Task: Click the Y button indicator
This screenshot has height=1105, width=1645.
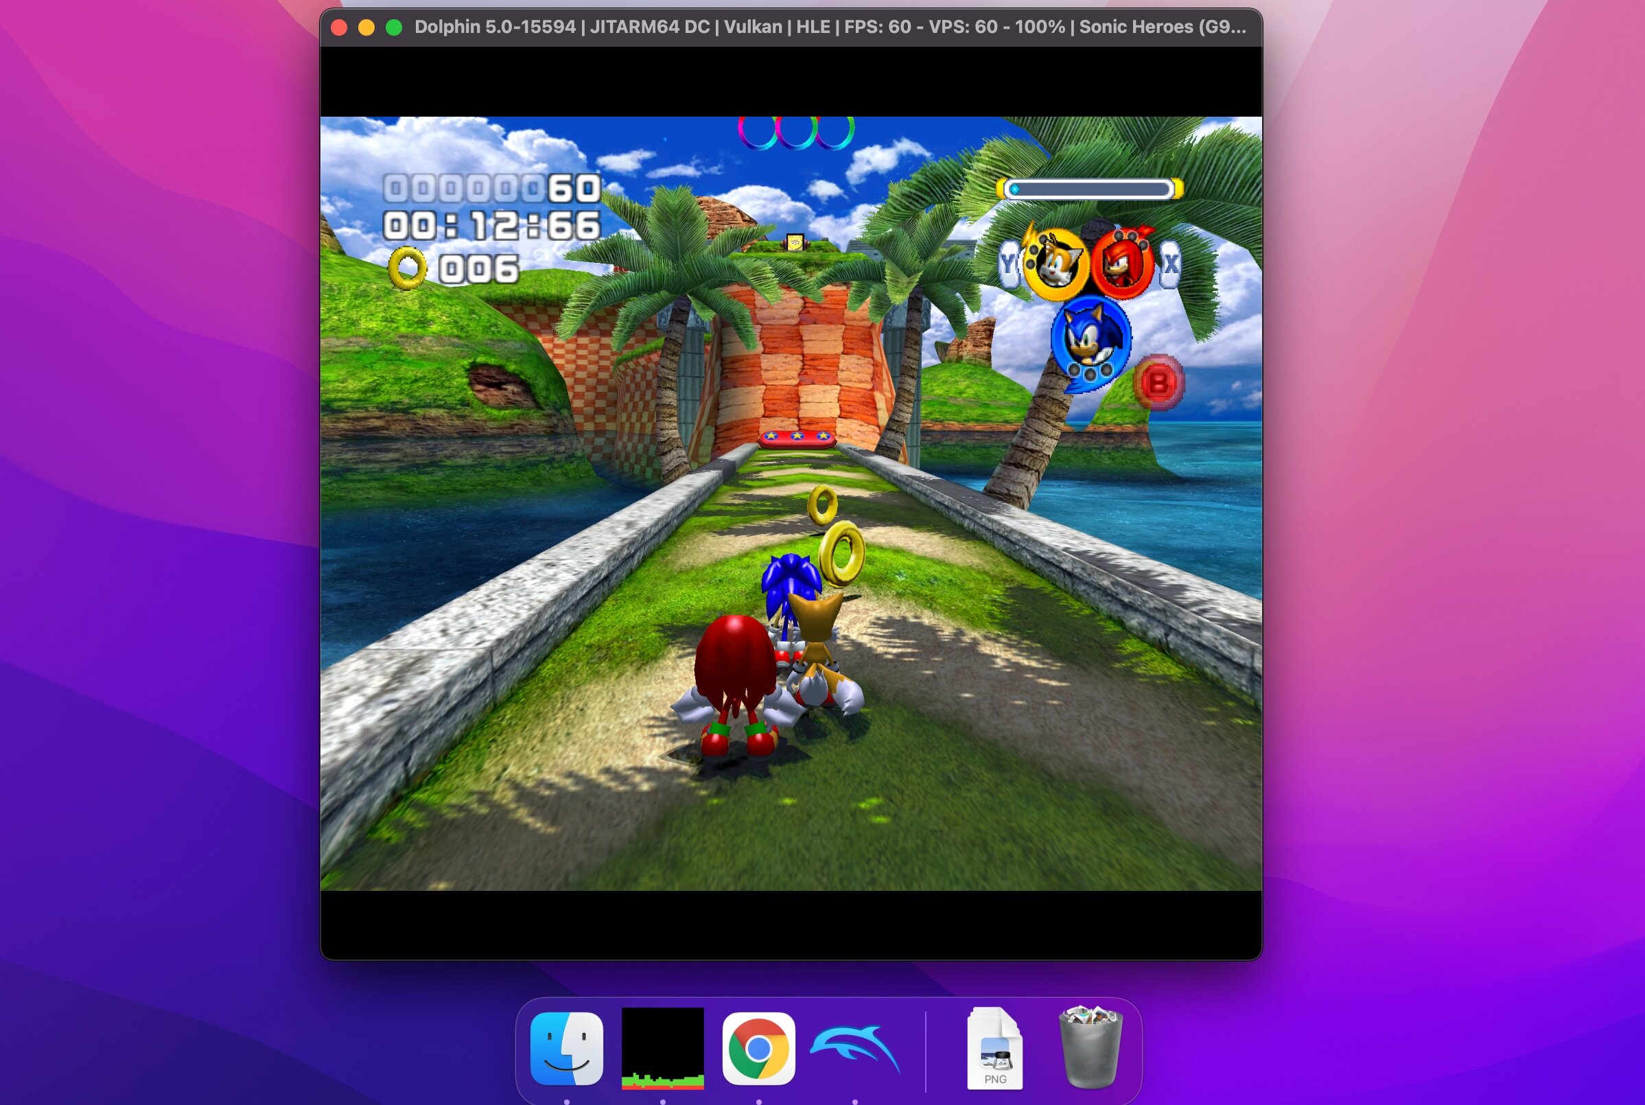Action: (x=1009, y=264)
